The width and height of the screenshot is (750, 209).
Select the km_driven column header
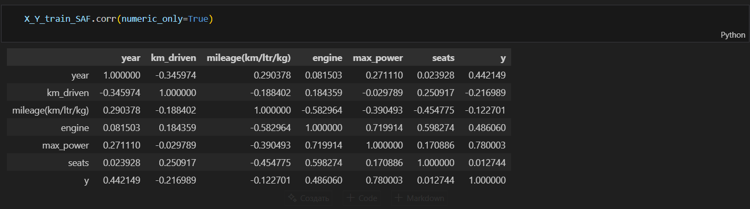click(x=174, y=58)
